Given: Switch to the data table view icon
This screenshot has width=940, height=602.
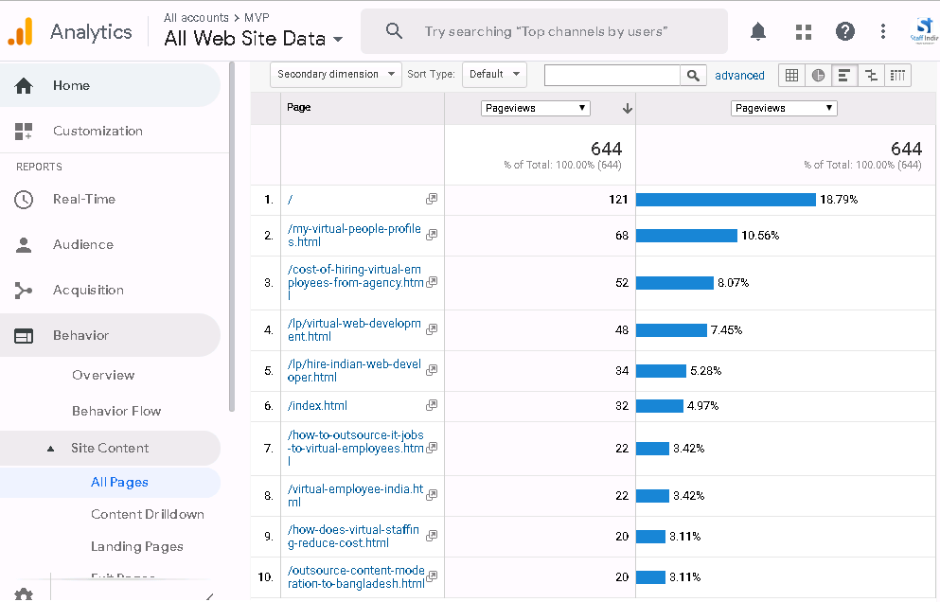Looking at the screenshot, I should pyautogui.click(x=791, y=76).
